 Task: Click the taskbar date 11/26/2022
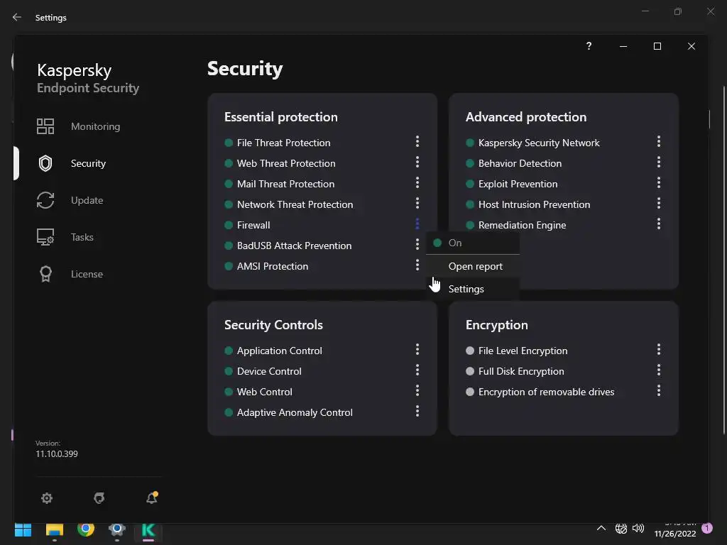675,534
